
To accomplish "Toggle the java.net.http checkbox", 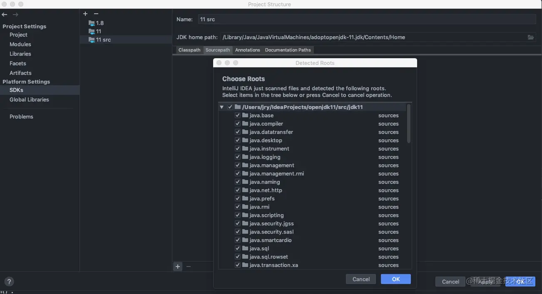I will [x=238, y=190].
